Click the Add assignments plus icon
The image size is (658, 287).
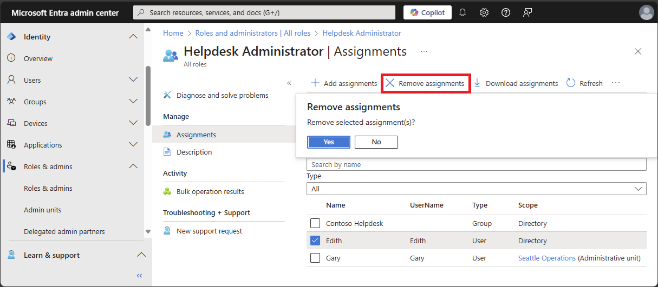click(315, 83)
